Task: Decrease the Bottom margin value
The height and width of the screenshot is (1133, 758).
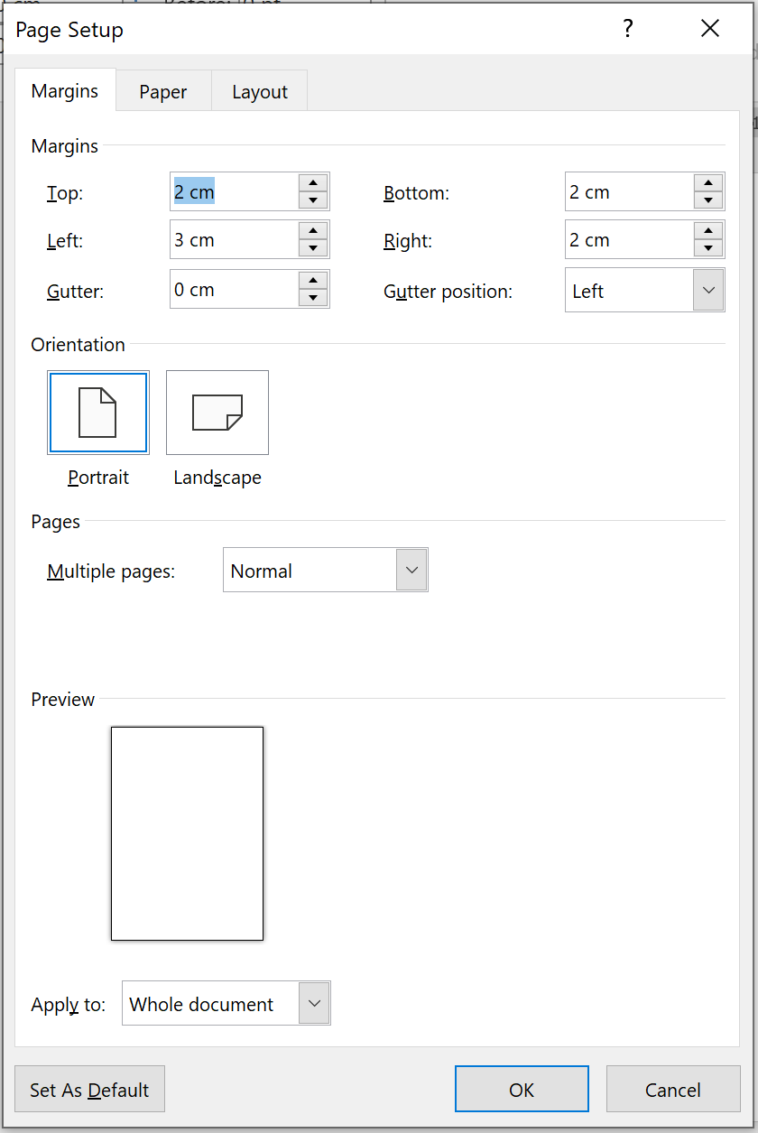Action: click(708, 200)
